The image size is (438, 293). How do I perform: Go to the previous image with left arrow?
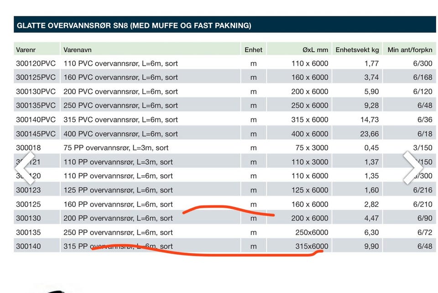click(x=25, y=168)
